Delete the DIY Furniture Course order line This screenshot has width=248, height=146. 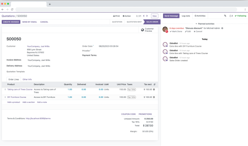tap(154, 97)
